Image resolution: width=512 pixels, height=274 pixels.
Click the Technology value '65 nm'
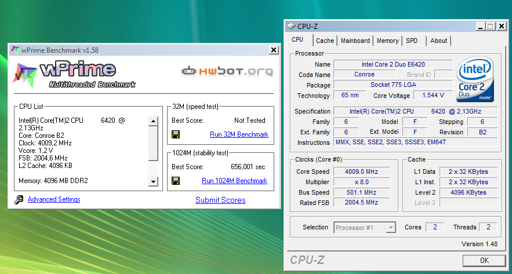(350, 95)
